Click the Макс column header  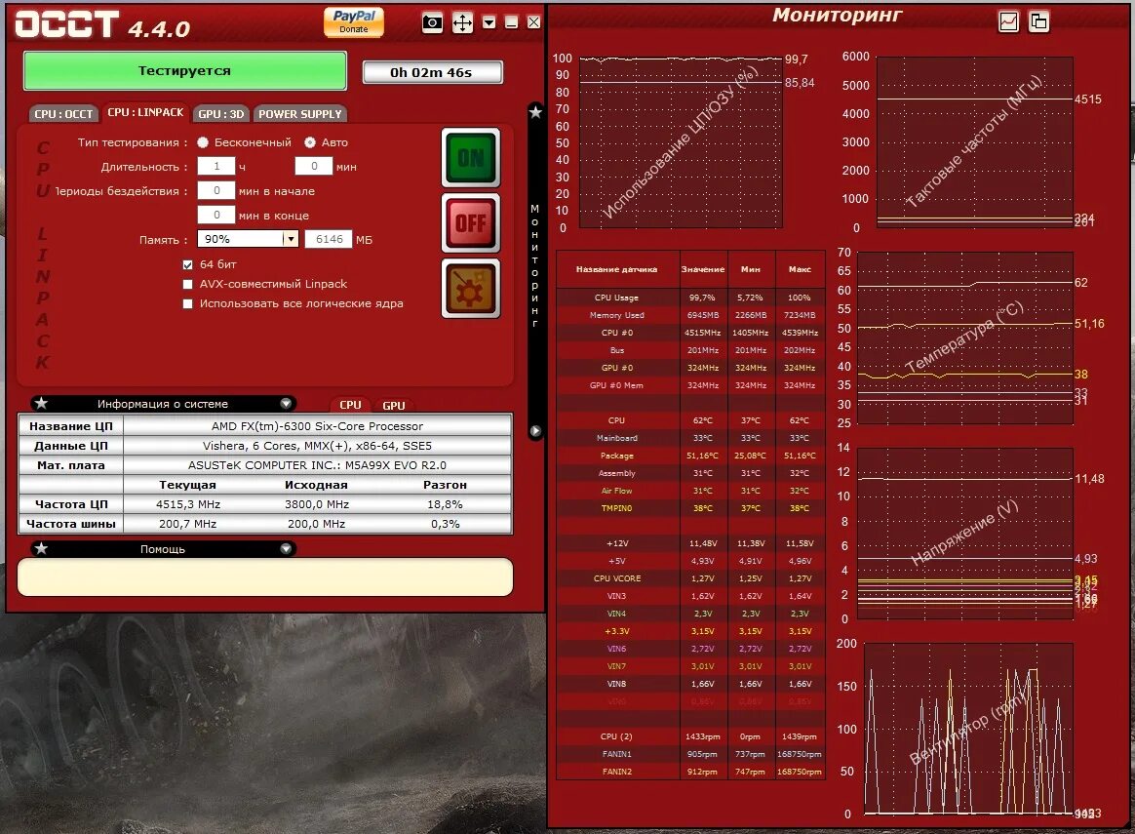pos(800,269)
